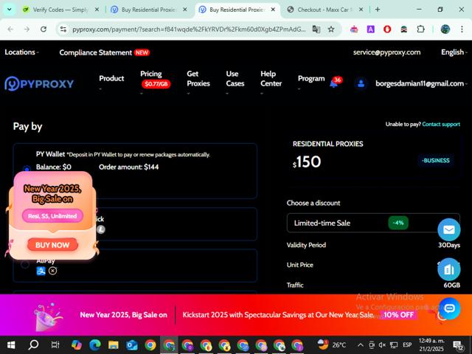Open the Extensions puzzle icon
The height and width of the screenshot is (354, 472).
tap(420, 29)
